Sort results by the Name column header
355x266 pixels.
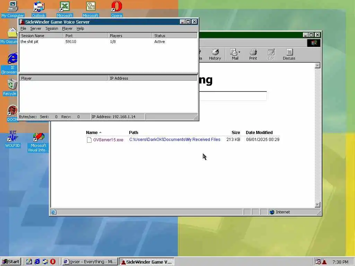pyautogui.click(x=92, y=133)
